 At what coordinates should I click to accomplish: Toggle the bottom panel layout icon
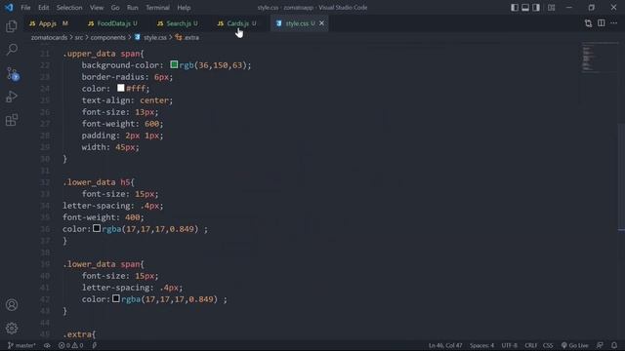(525, 7)
